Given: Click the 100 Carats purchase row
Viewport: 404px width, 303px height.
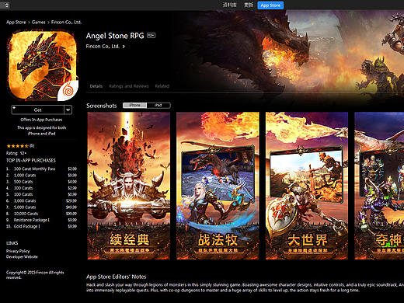Looking at the screenshot, I should coord(41,194).
